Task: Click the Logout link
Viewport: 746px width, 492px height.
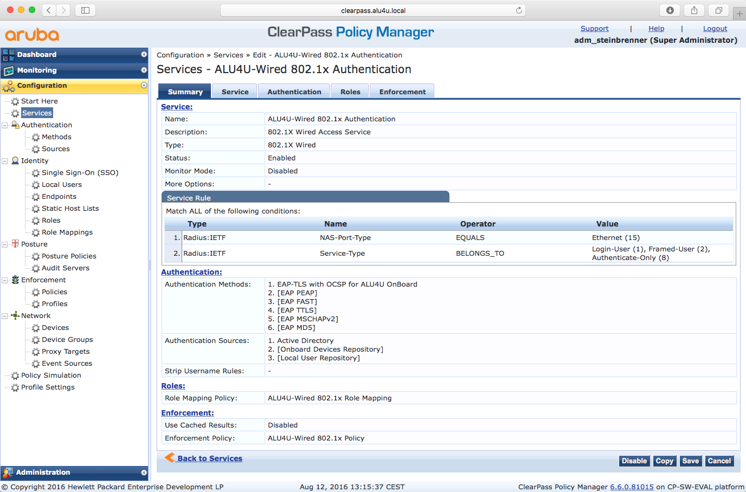Action: tap(715, 29)
